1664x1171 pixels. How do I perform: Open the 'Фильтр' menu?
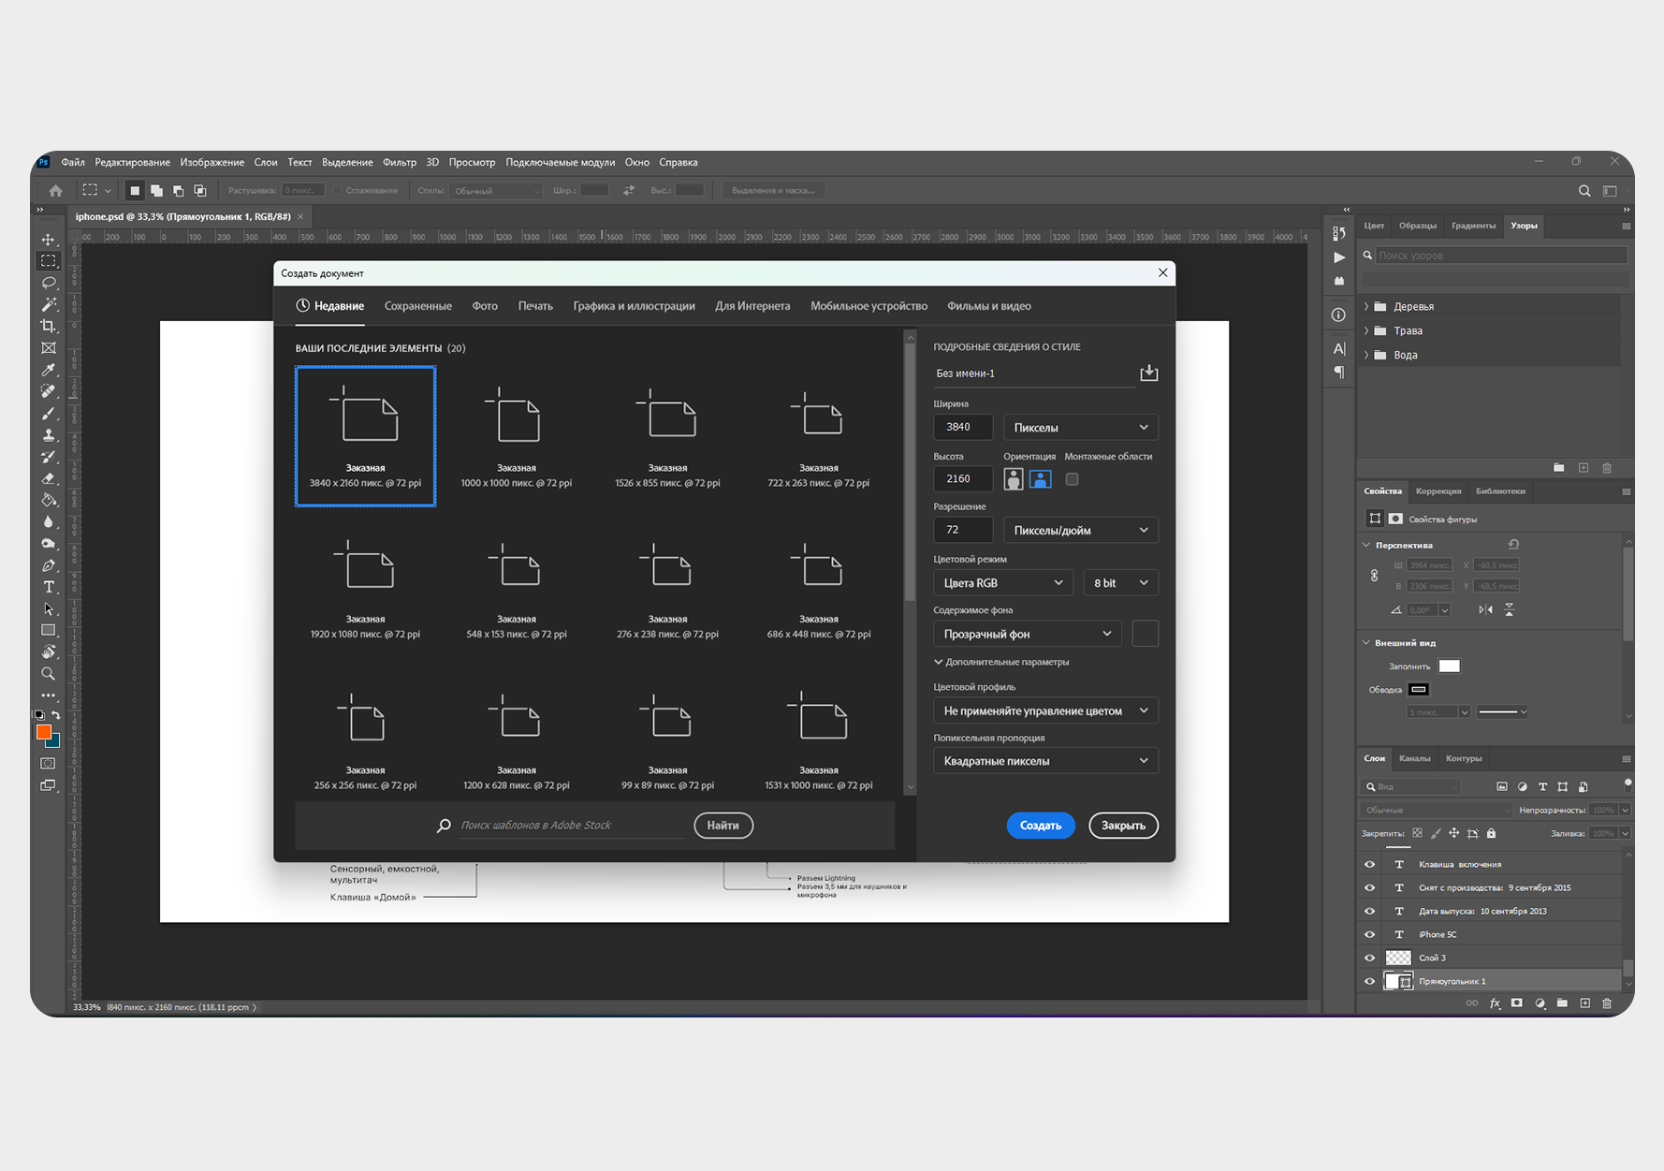[400, 162]
